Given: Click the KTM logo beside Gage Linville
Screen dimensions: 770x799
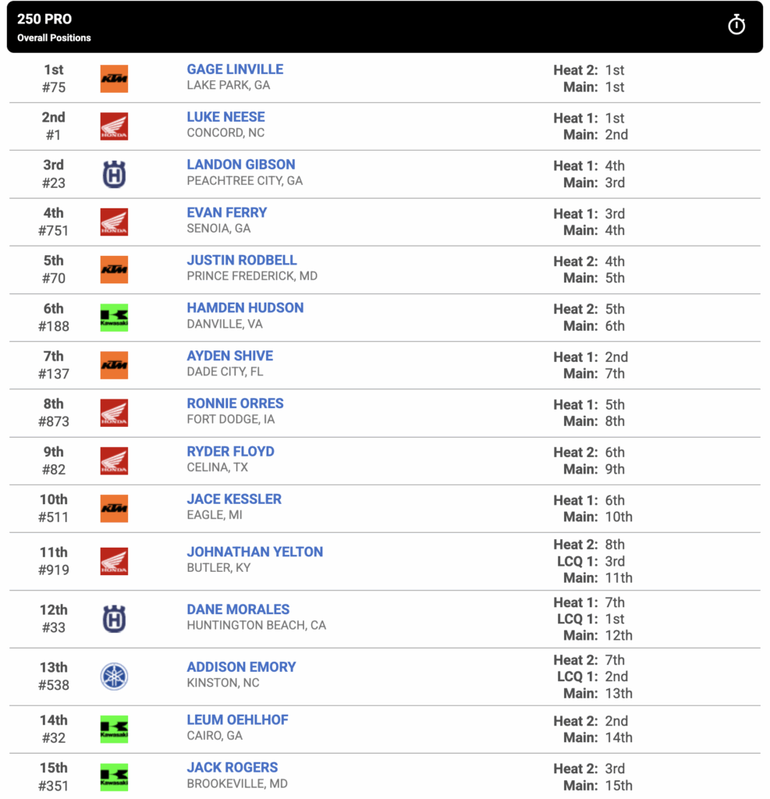Looking at the screenshot, I should click(x=114, y=79).
